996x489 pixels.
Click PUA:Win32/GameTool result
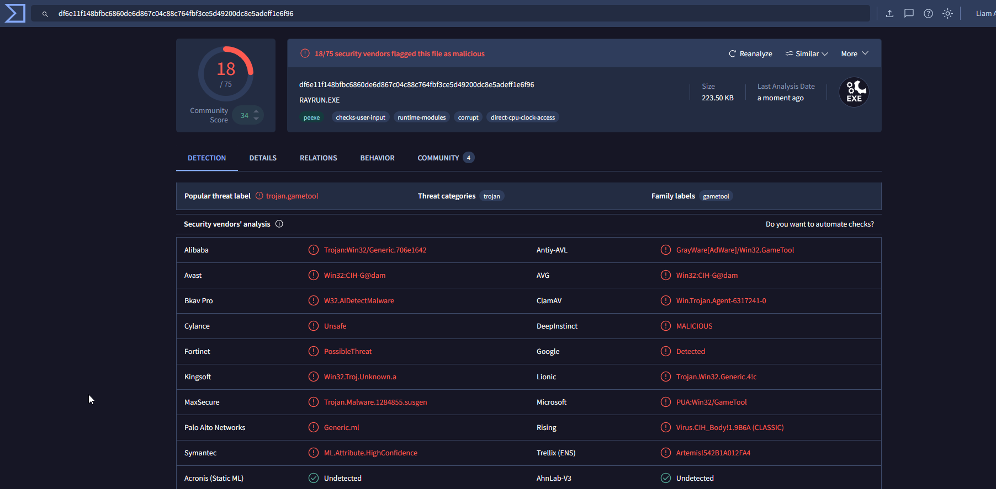coord(712,402)
